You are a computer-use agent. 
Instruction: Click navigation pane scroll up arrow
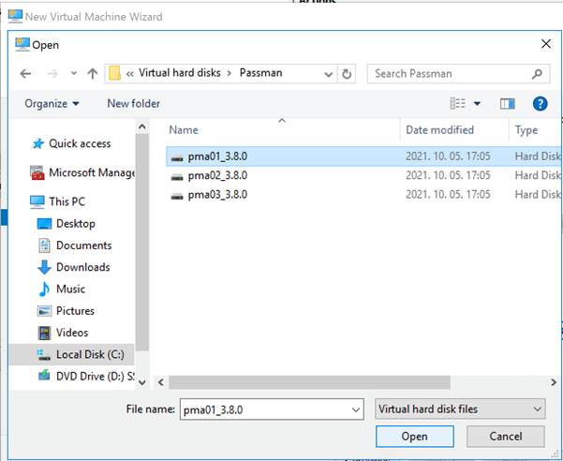coord(142,126)
